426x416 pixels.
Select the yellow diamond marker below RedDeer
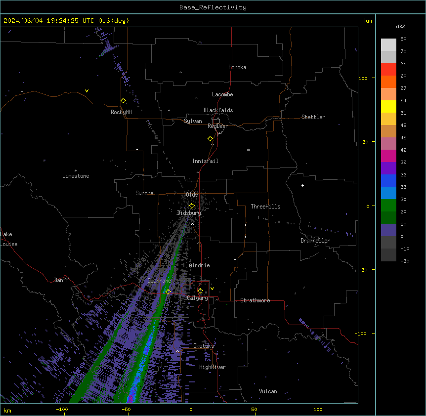coord(211,138)
